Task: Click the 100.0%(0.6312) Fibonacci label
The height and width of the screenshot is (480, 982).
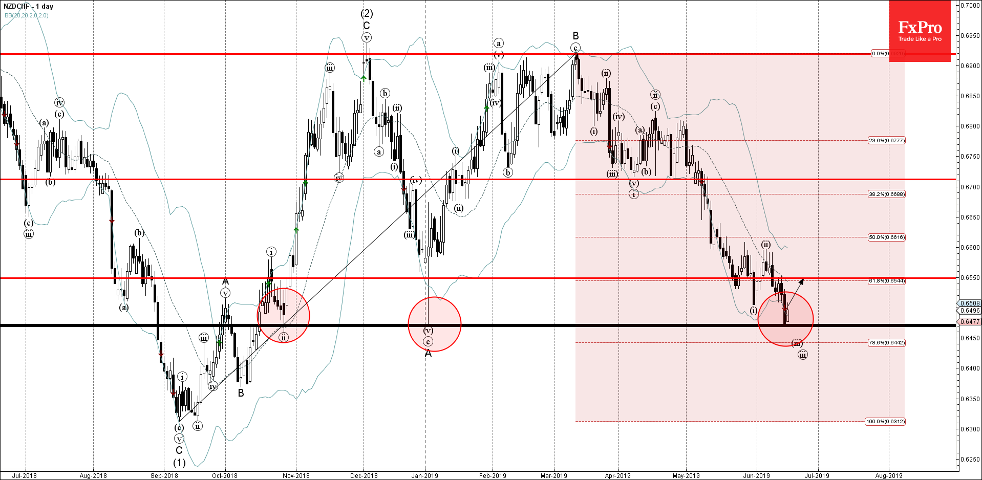Action: tap(885, 422)
